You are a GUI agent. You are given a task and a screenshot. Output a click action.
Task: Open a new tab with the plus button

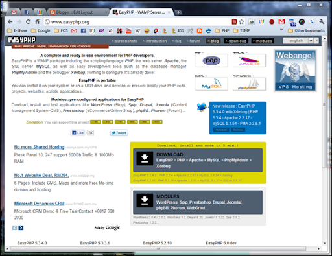coord(178,12)
